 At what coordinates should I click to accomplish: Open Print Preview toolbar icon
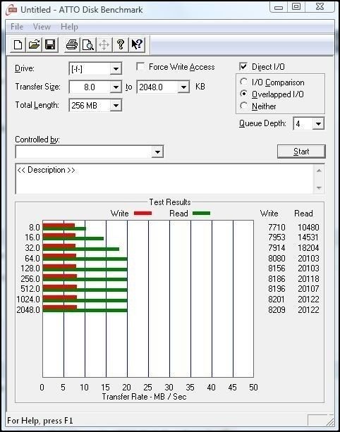click(x=88, y=44)
